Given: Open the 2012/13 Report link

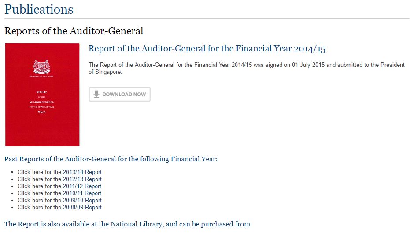Looking at the screenshot, I should point(59,179).
